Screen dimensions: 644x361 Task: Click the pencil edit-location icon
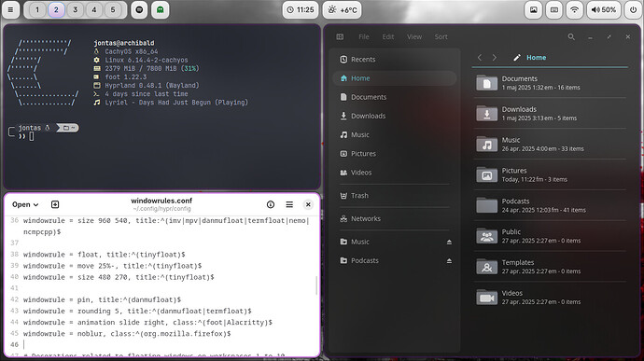click(517, 58)
